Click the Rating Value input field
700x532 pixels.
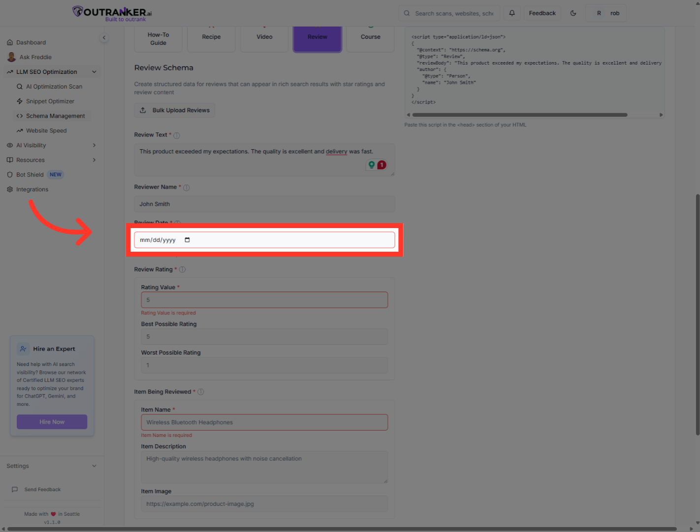click(x=264, y=300)
